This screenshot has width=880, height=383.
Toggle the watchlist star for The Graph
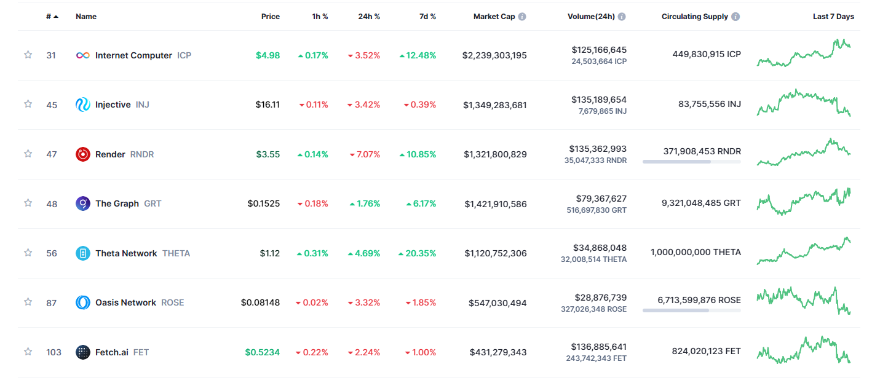tap(28, 203)
